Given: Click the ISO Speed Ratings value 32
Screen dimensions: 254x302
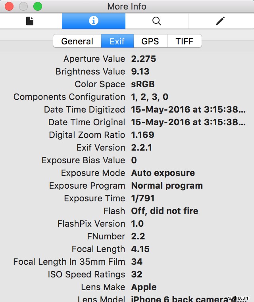Looking at the screenshot, I should [x=137, y=275].
